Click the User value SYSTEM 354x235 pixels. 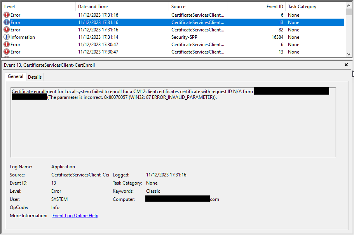[59, 199]
